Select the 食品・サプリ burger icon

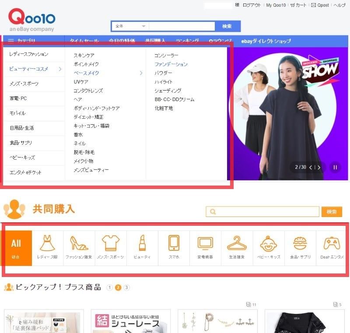[300, 243]
